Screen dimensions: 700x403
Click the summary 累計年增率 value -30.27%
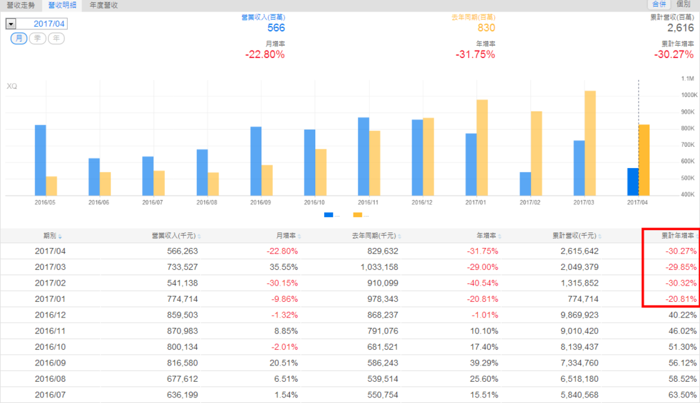[674, 55]
